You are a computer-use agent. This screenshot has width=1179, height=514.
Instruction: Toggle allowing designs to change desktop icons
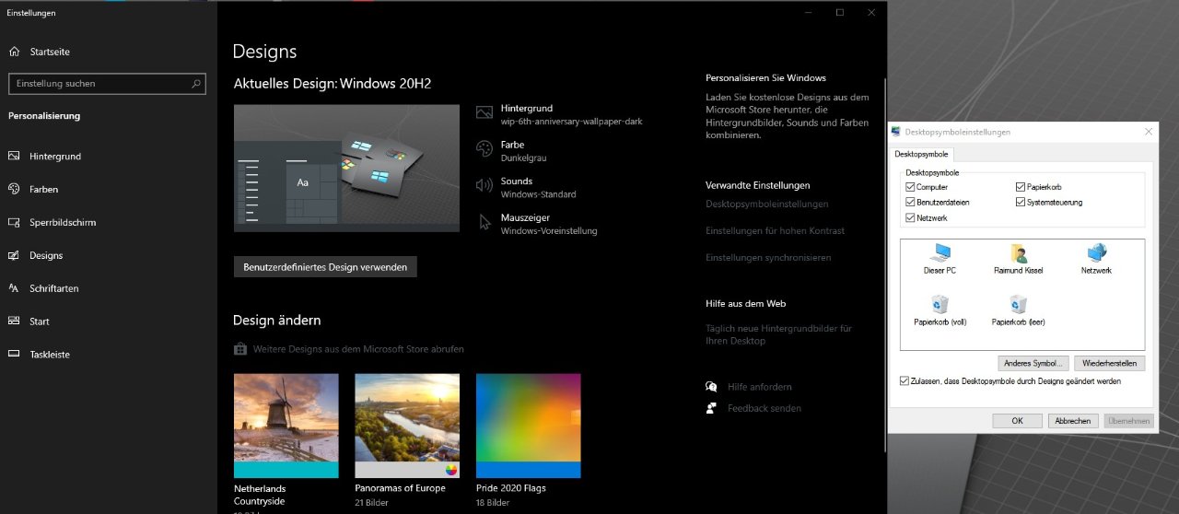point(905,380)
